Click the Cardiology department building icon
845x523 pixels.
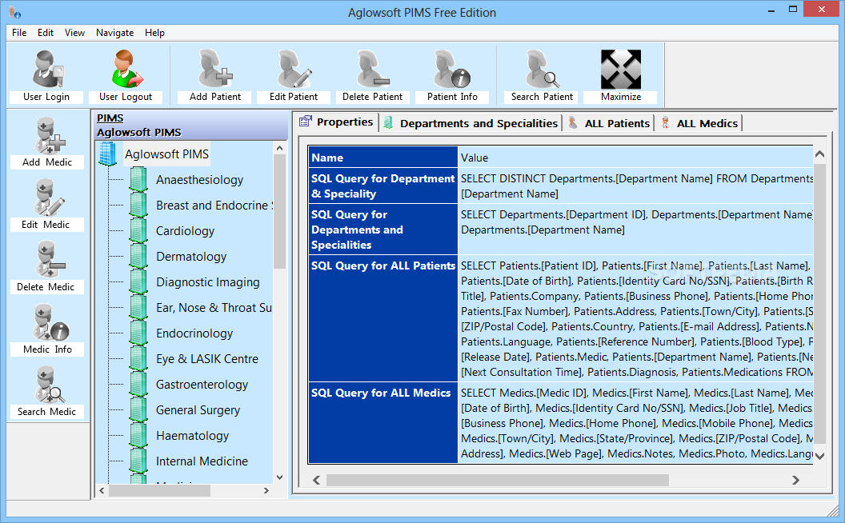coord(138,230)
